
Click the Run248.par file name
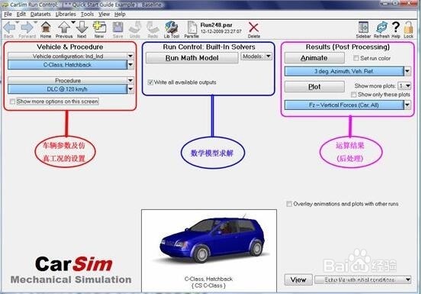click(217, 24)
